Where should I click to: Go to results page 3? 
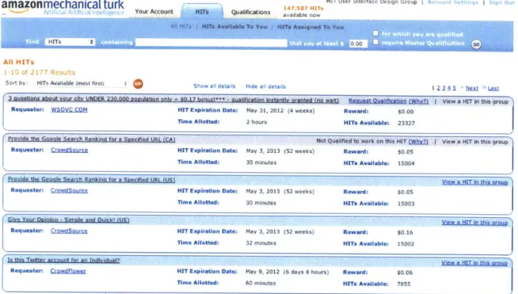point(444,88)
